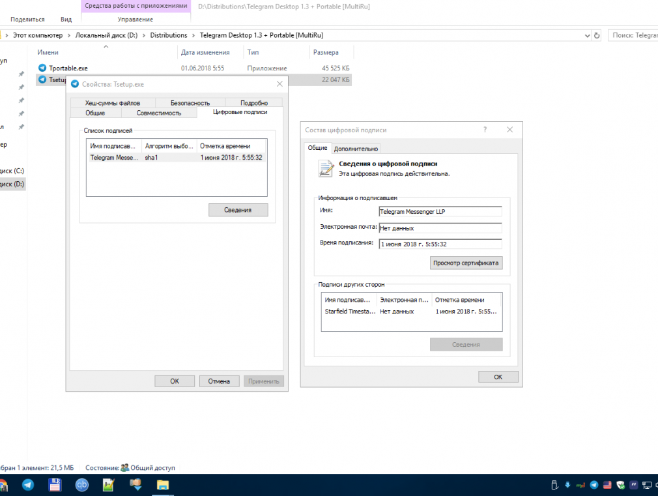Viewport: 658px width, 496px height.
Task: Switch to Безопасность tab
Action: click(190, 103)
